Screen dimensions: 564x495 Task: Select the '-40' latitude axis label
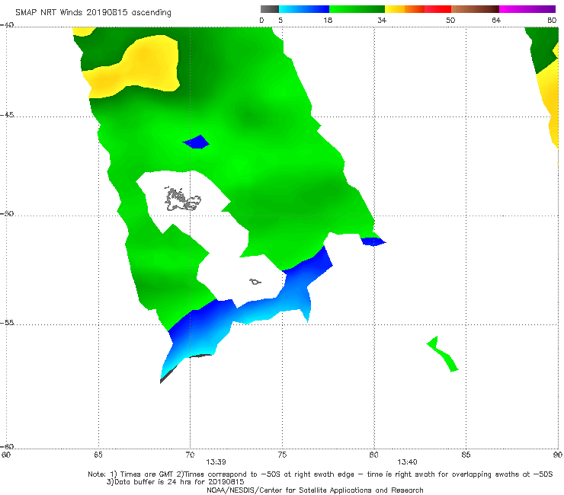point(7,25)
